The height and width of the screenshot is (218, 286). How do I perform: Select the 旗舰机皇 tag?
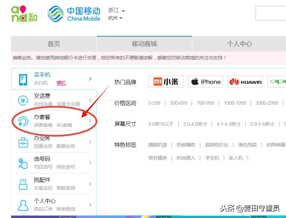(158, 145)
